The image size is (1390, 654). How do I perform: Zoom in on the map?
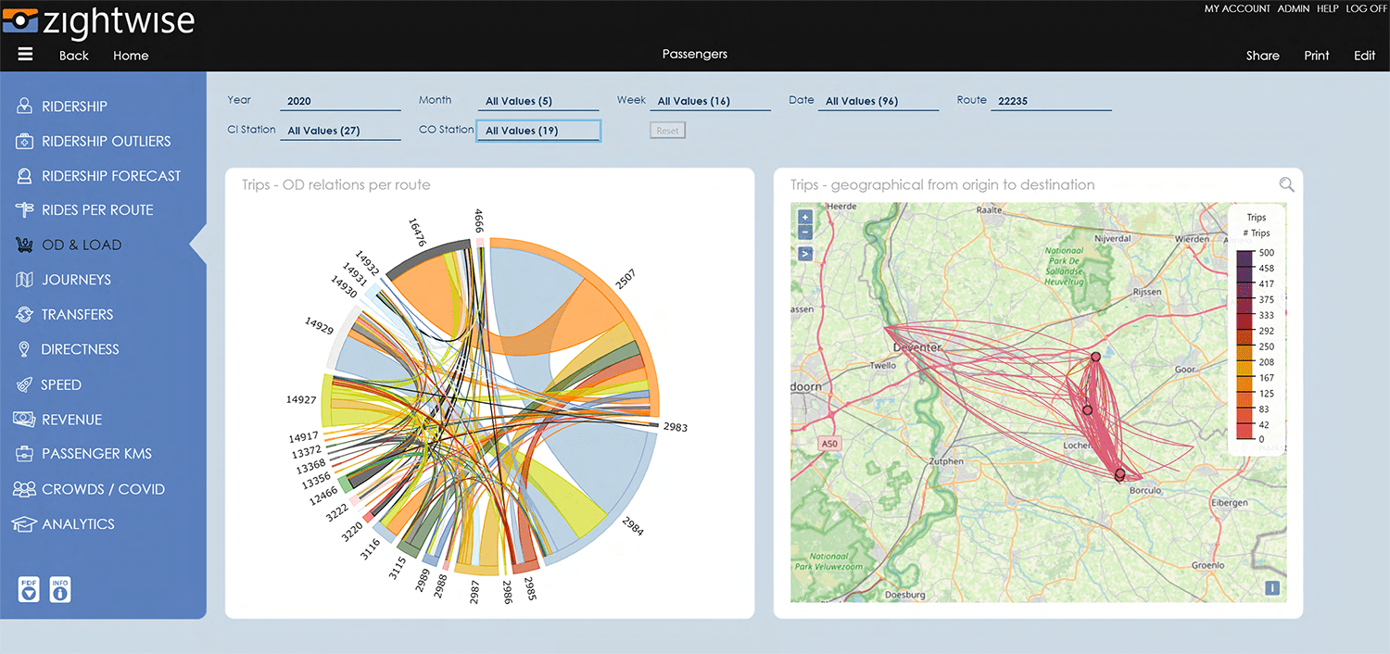(804, 216)
